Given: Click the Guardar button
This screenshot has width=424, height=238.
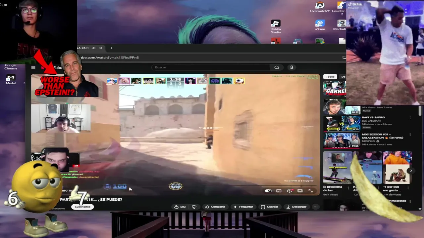Looking at the screenshot, I should 269,207.
